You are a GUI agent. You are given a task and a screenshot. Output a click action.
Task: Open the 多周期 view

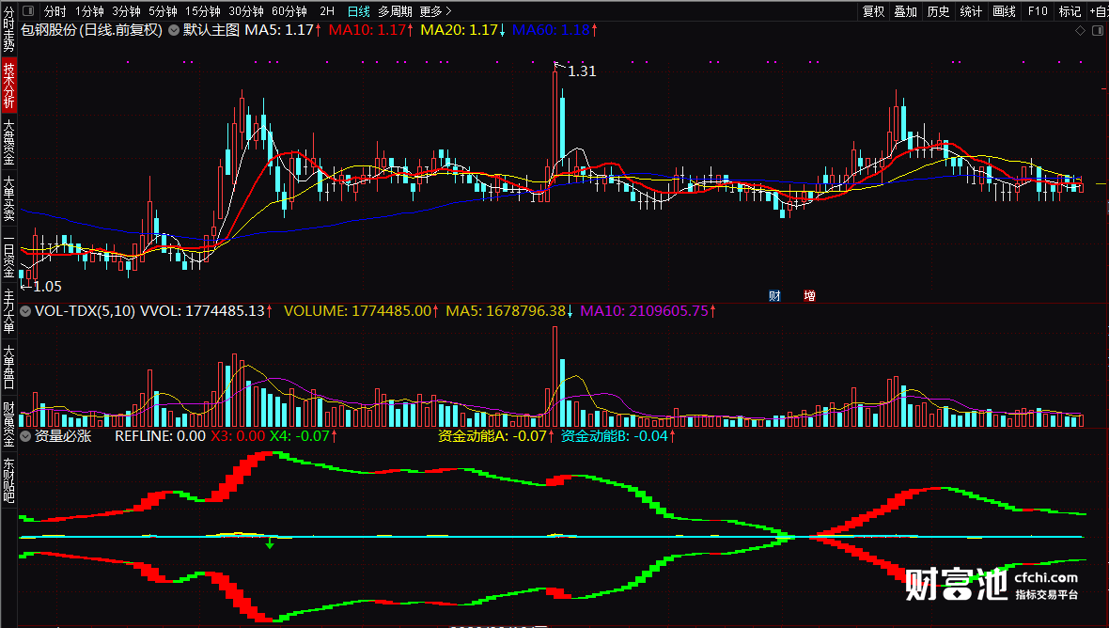pos(395,11)
